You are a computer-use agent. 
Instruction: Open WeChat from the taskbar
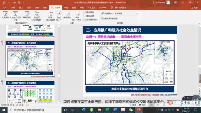(131, 110)
